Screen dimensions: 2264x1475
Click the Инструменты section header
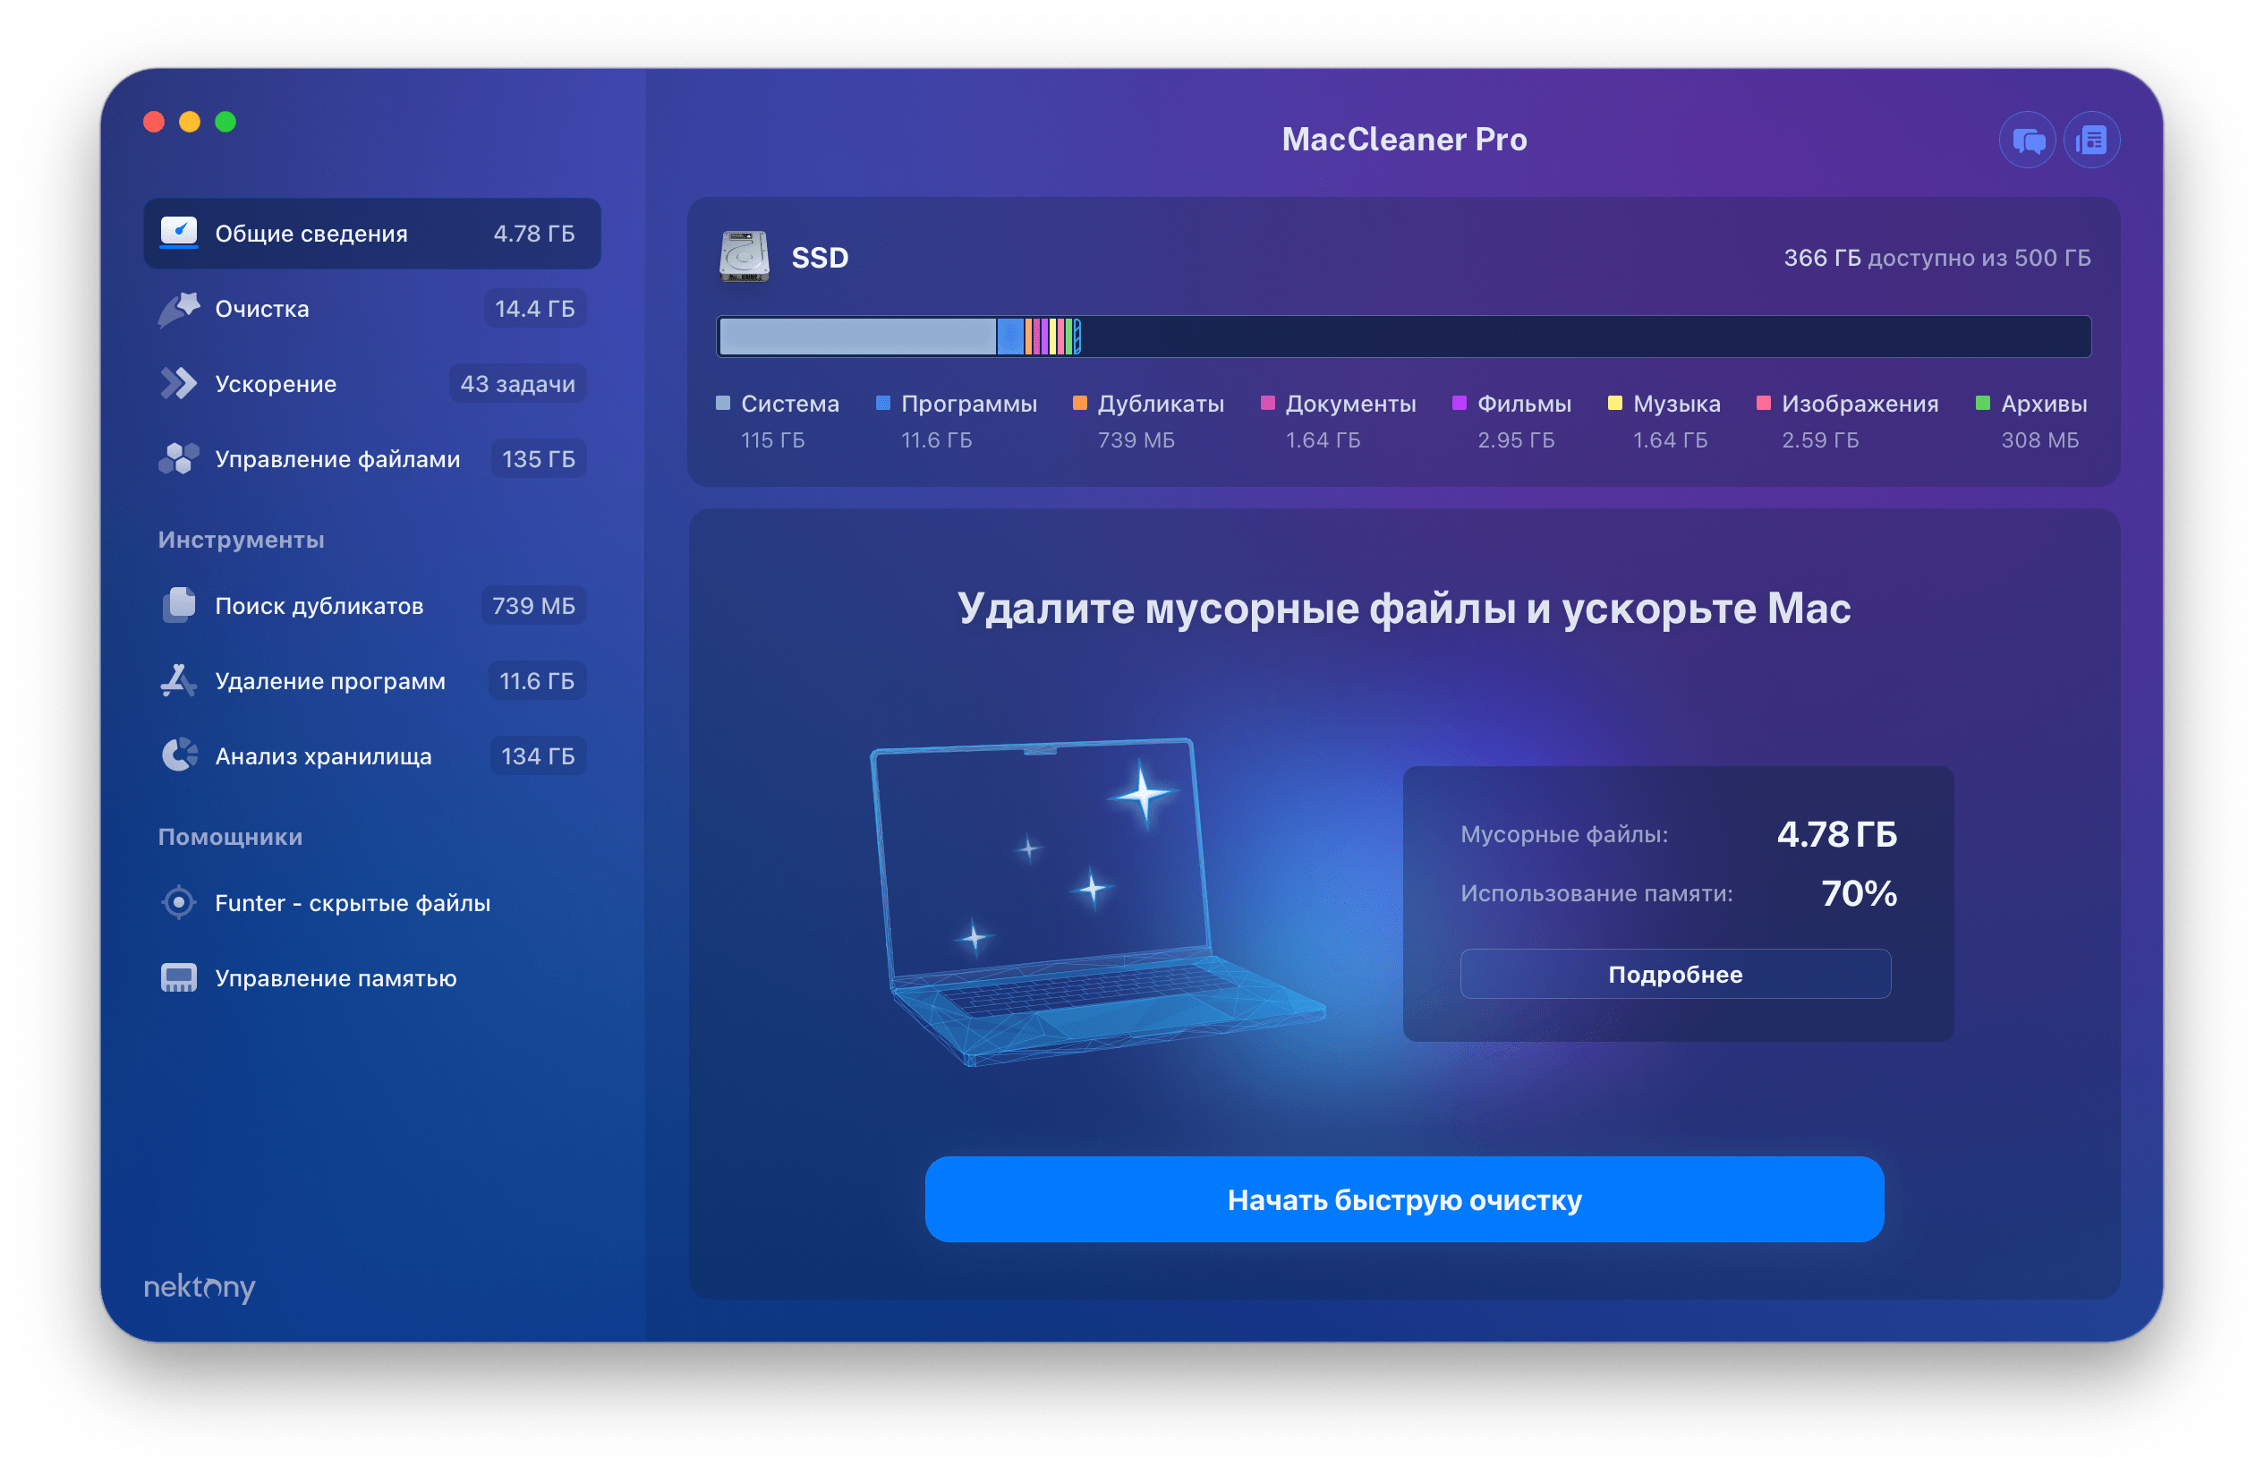241,540
